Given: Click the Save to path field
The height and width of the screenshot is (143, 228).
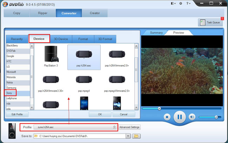Looking at the screenshot, I should (x=80, y=136).
